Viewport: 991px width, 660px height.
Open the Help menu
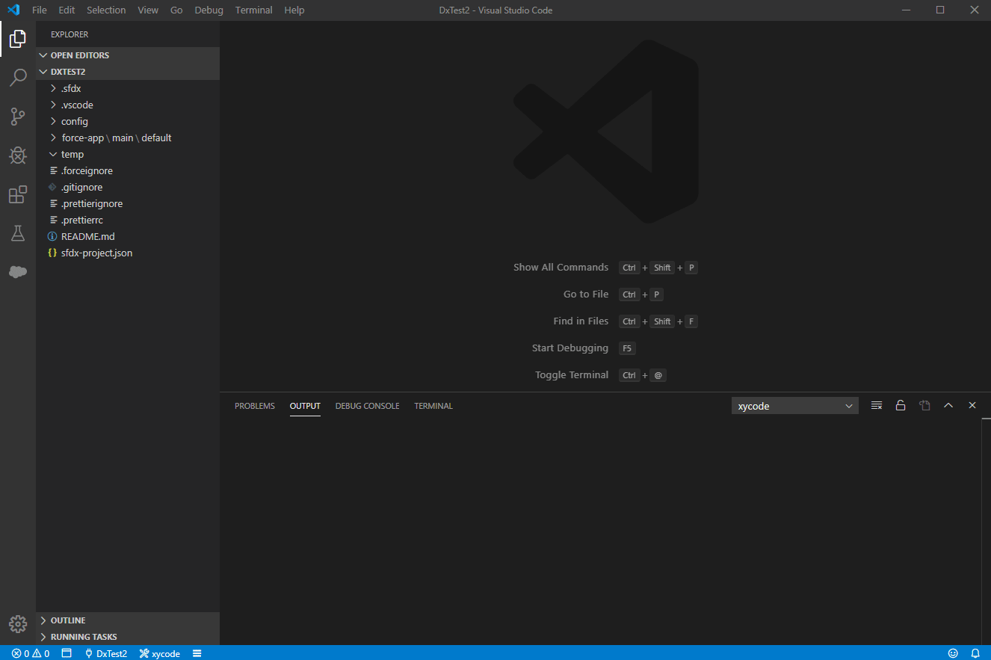[x=294, y=10]
